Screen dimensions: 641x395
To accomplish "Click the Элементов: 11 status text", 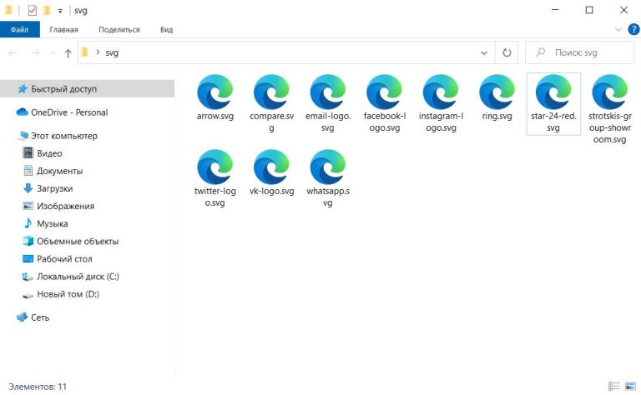I will [38, 387].
